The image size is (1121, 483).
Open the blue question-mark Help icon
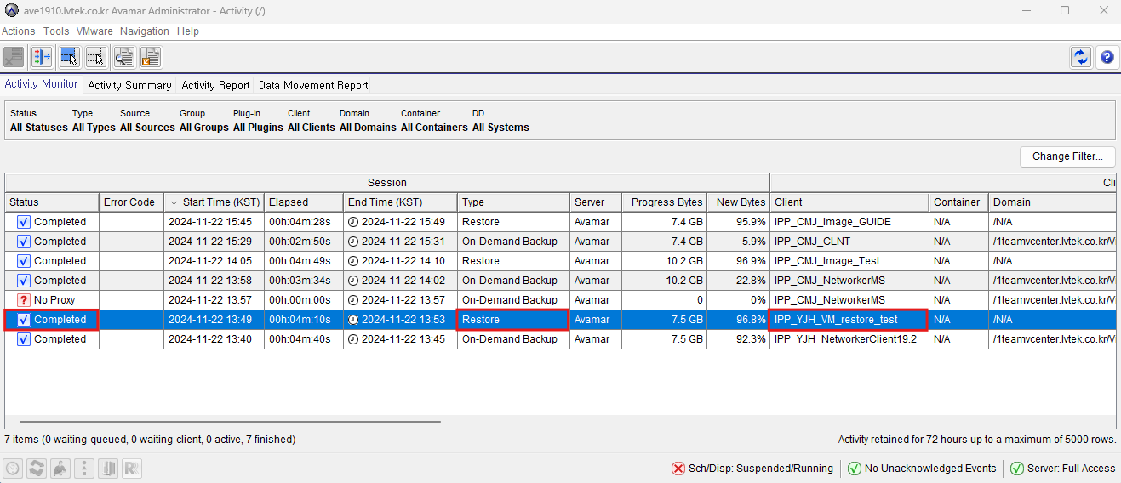point(1107,57)
